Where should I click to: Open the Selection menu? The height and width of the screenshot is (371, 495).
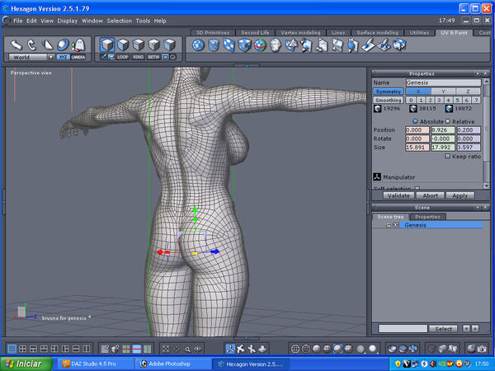point(119,20)
